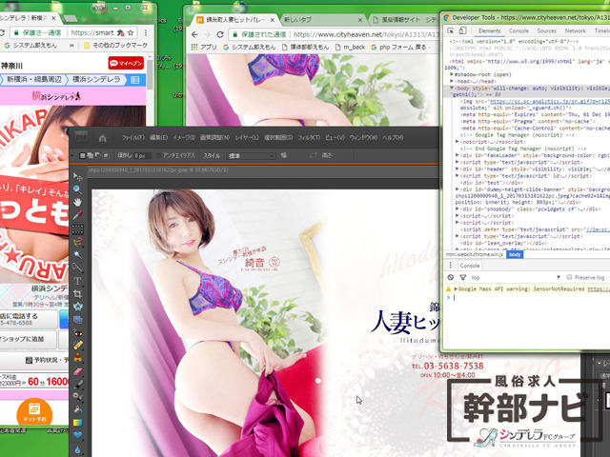Open the DevTools drawer three-dot menu
610x457 pixels.
point(451,266)
